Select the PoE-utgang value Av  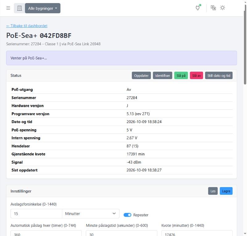click(129, 90)
